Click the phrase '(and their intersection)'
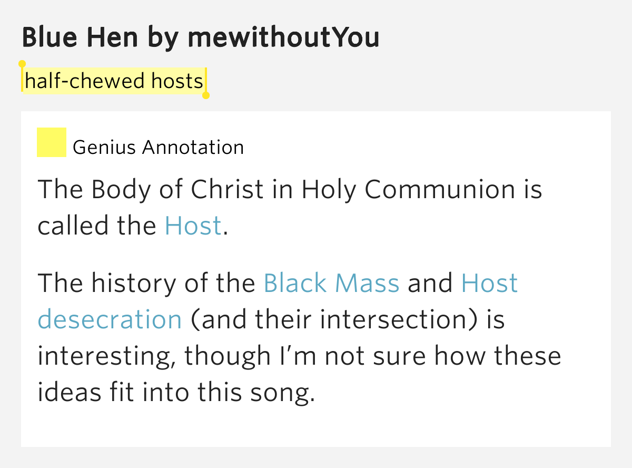Image resolution: width=632 pixels, height=468 pixels. click(x=333, y=319)
